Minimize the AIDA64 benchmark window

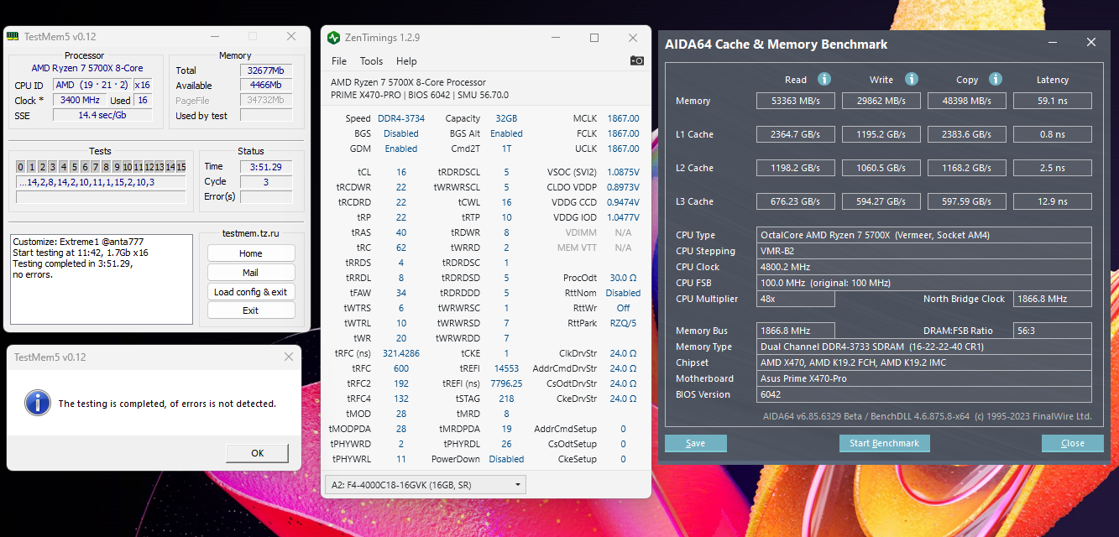click(1054, 43)
